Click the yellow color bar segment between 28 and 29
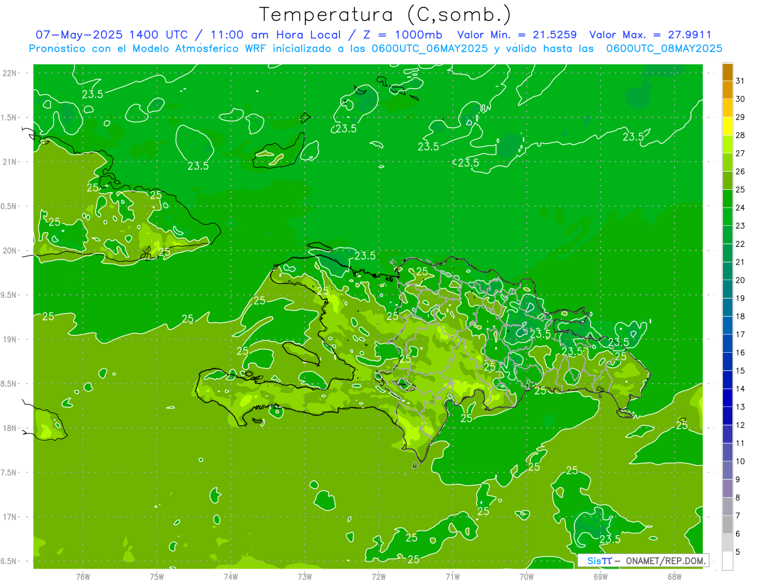757x585 pixels. pyautogui.click(x=727, y=126)
